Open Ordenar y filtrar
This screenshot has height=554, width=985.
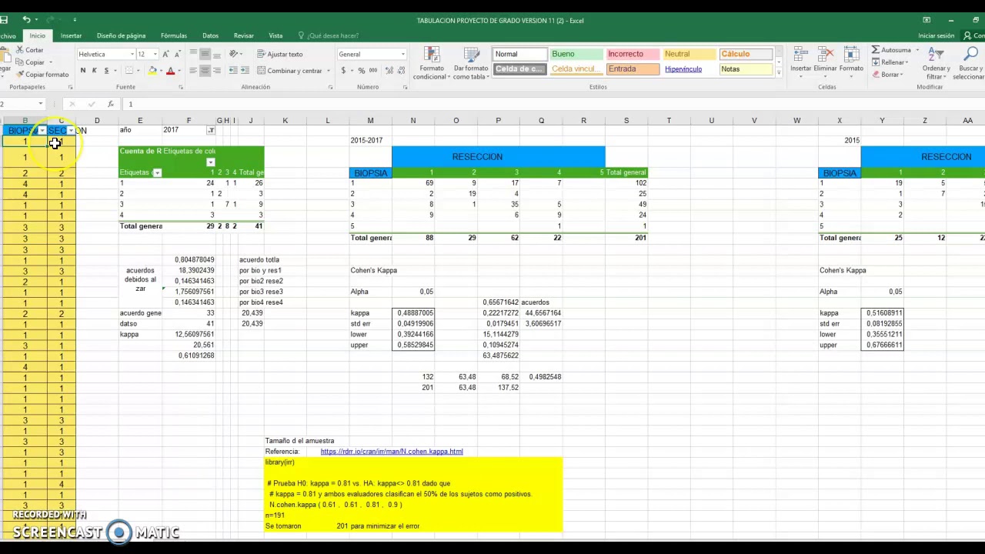point(936,63)
